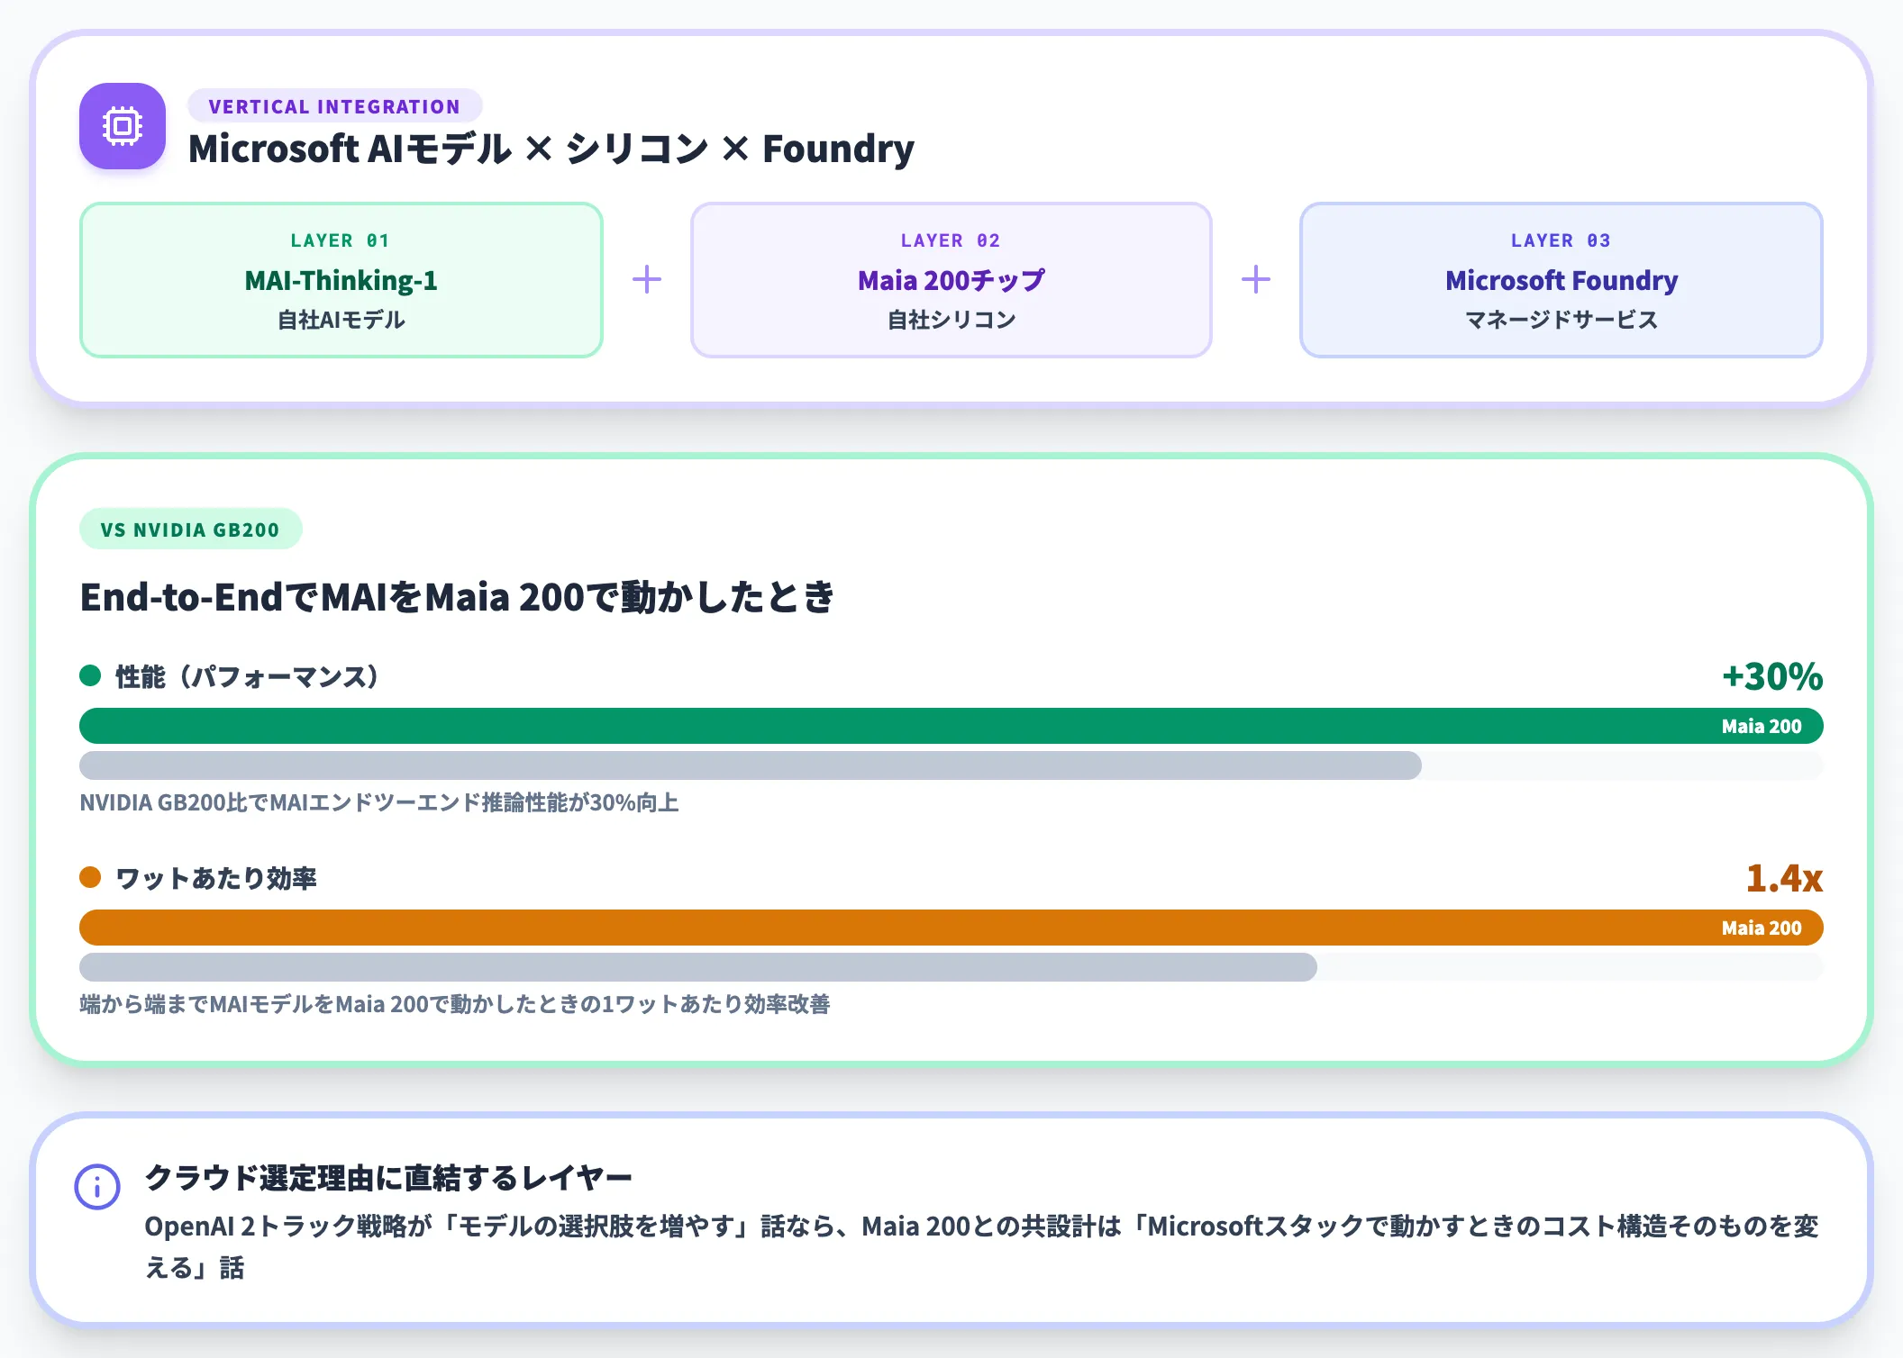Click the gray bar under the orange efficiency bar
The image size is (1903, 1358).
click(698, 967)
